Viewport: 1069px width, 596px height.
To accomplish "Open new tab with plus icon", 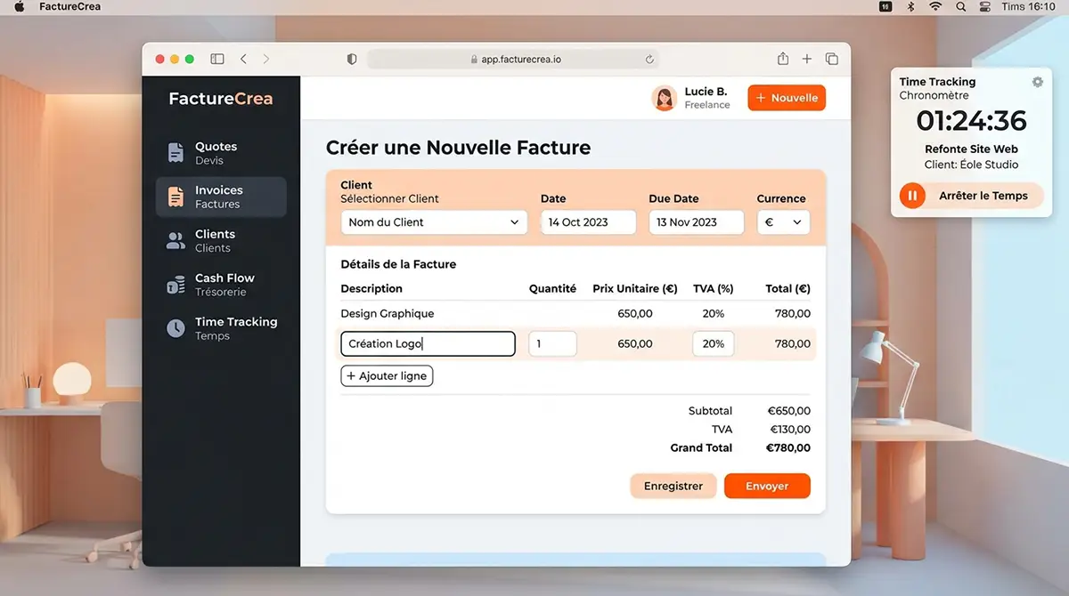I will [807, 59].
